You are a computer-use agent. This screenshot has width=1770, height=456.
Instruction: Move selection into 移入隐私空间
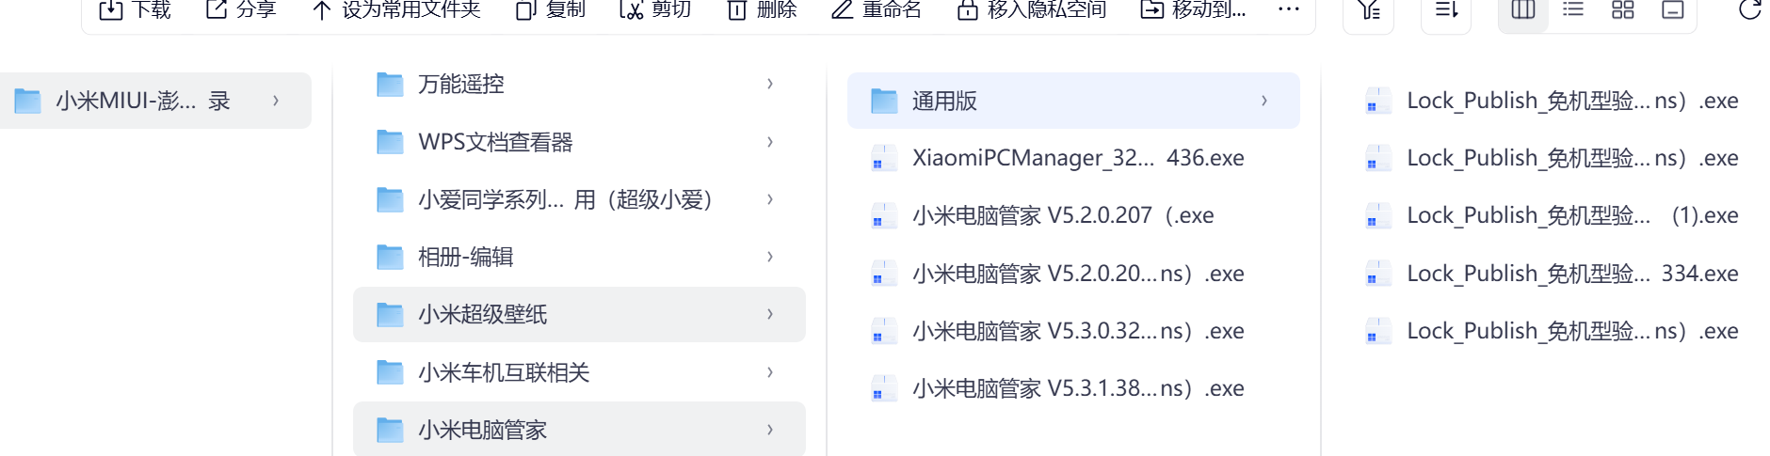1032,9
